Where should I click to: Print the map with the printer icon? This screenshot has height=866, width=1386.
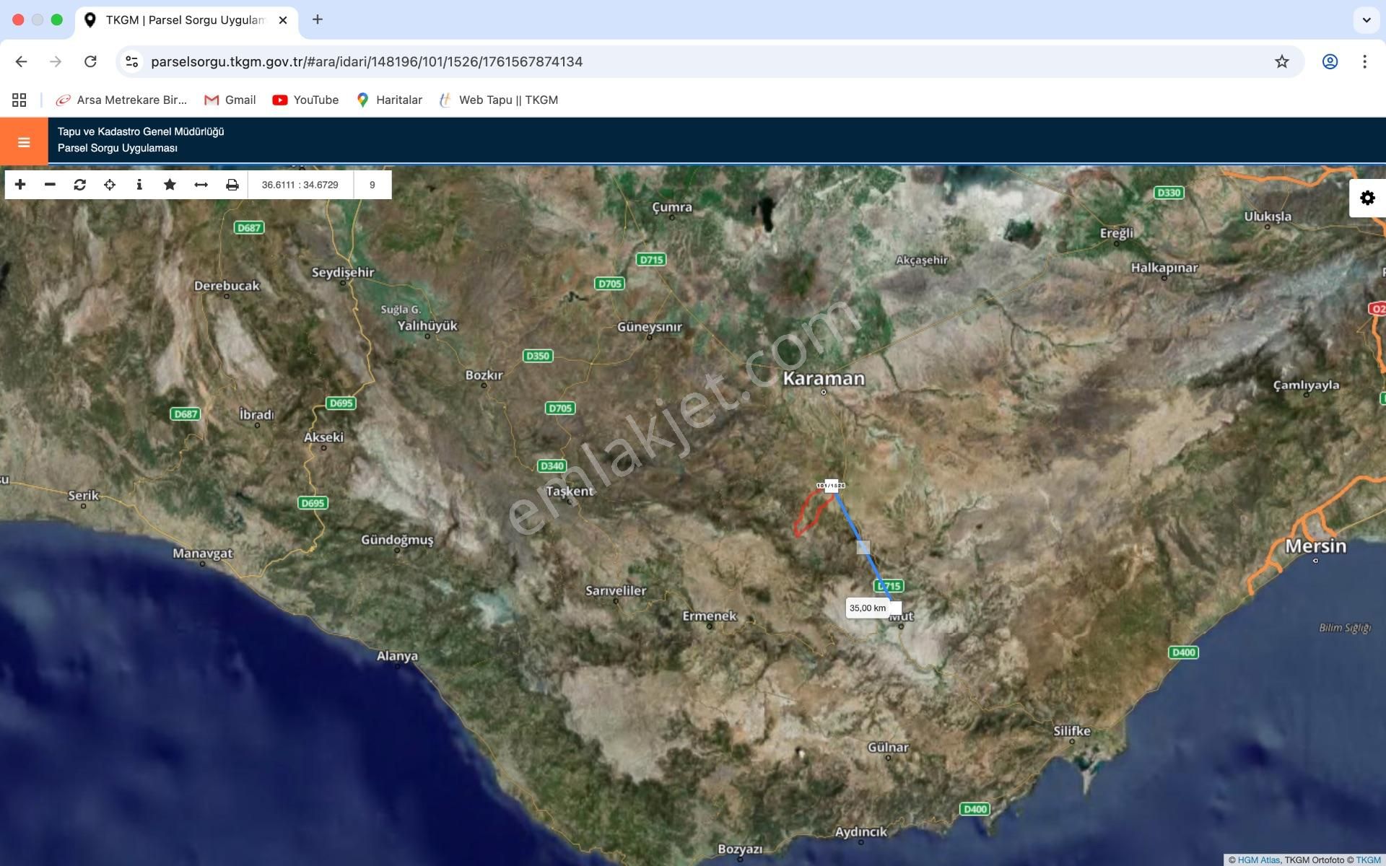[x=231, y=184]
